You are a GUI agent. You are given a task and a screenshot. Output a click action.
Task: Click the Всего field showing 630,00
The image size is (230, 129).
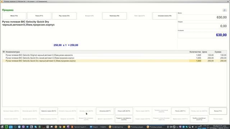coord(202,18)
